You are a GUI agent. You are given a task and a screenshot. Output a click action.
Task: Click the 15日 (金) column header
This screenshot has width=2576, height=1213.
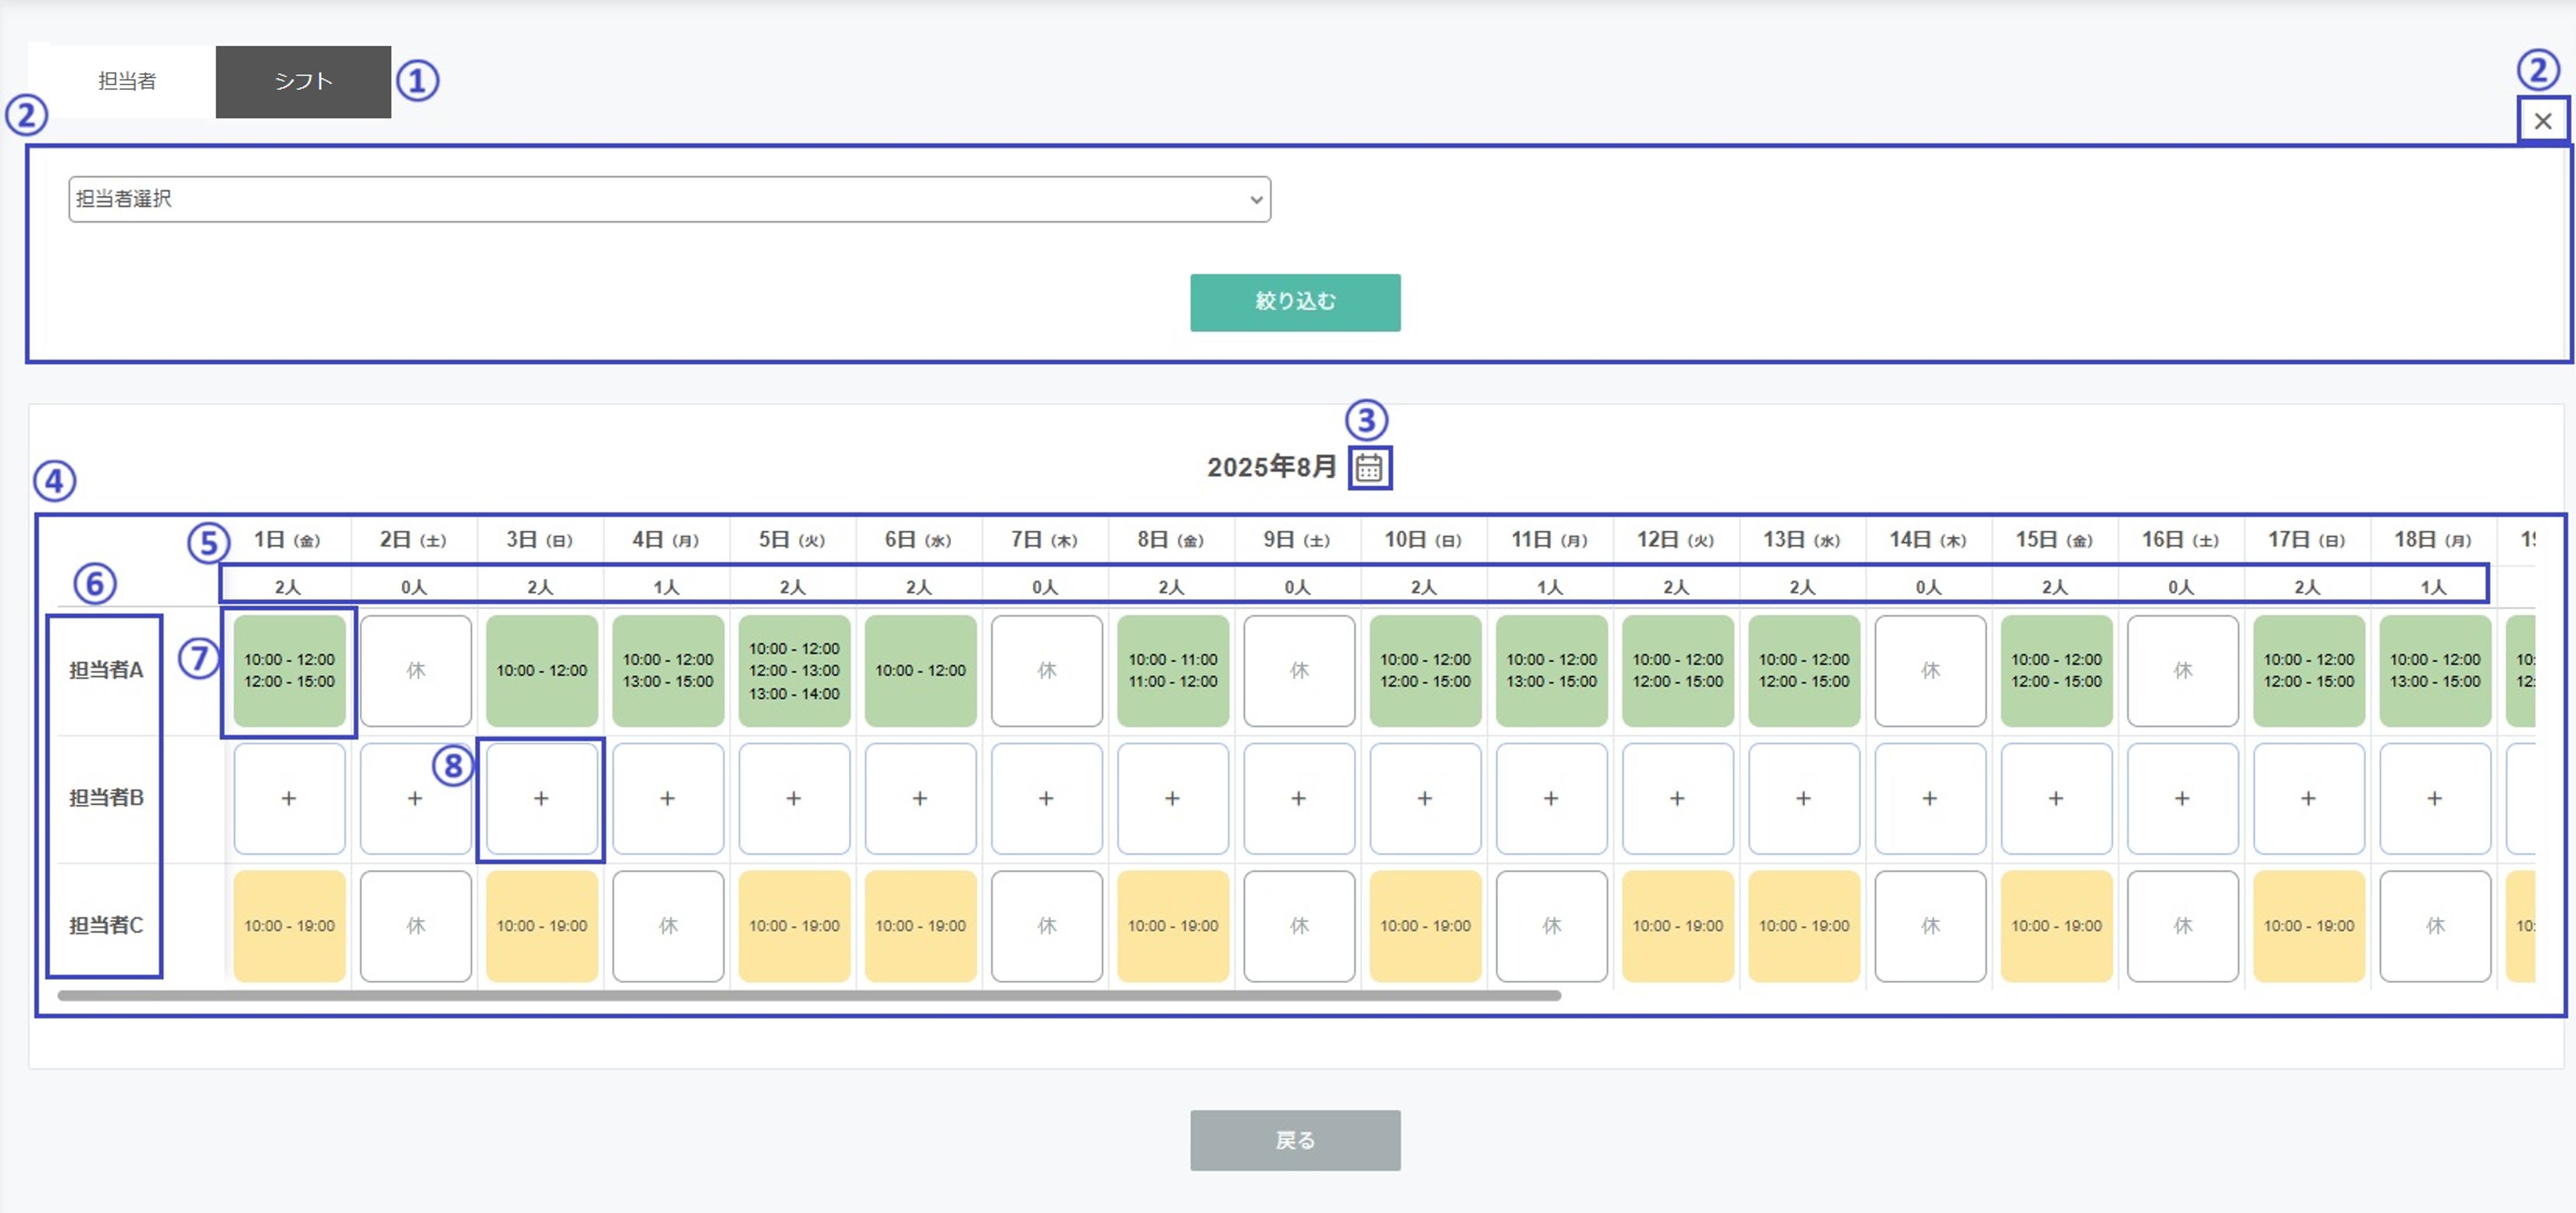pyautogui.click(x=2054, y=540)
